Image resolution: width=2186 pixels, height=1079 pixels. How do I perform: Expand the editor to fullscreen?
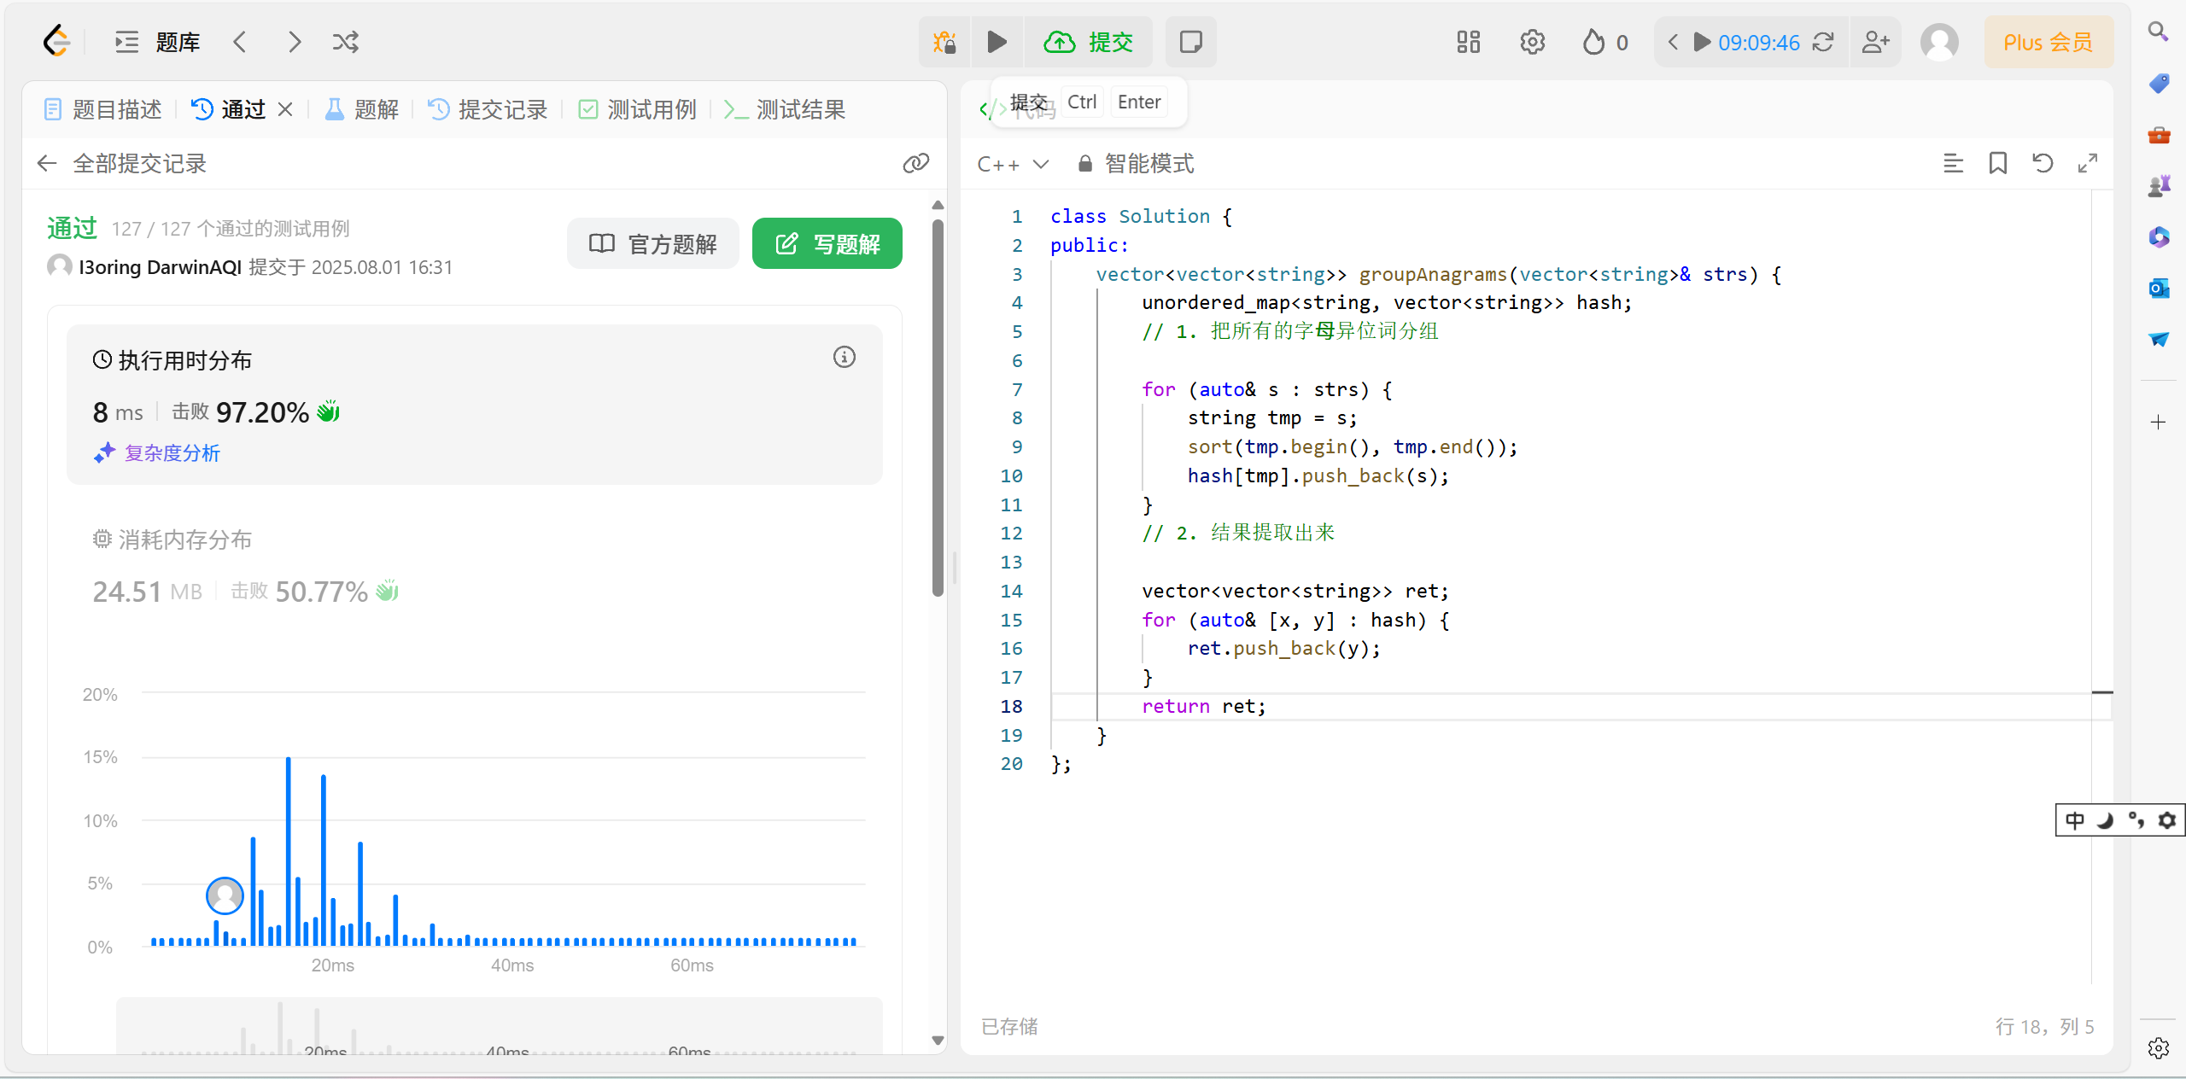(2088, 163)
